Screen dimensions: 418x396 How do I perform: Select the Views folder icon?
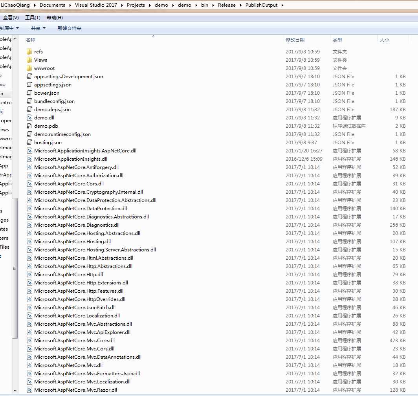tap(29, 60)
